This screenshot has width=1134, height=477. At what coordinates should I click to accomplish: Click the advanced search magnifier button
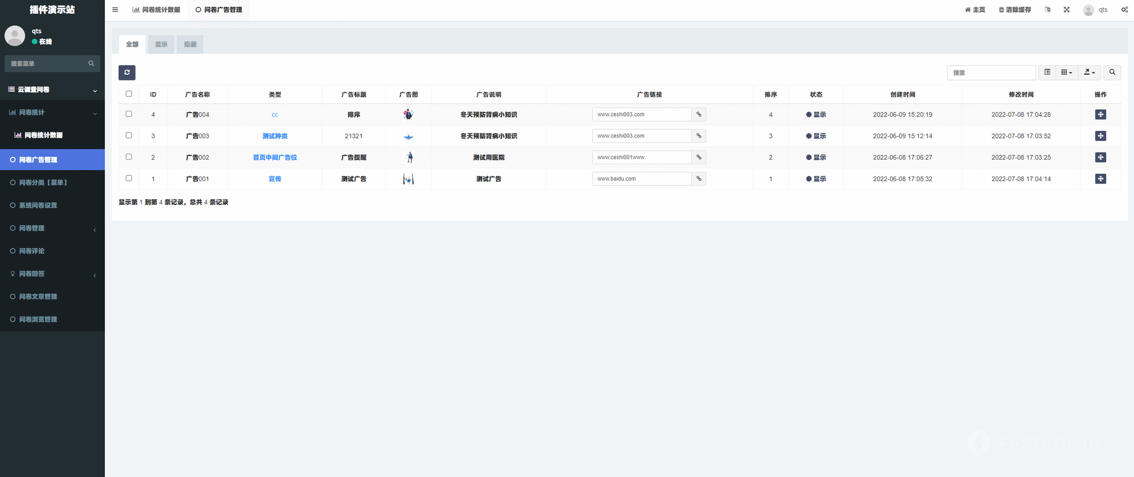coord(1112,73)
